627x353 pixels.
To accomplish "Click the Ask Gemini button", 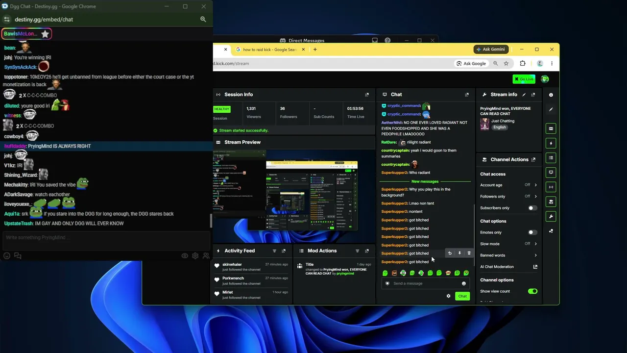I will click(491, 49).
